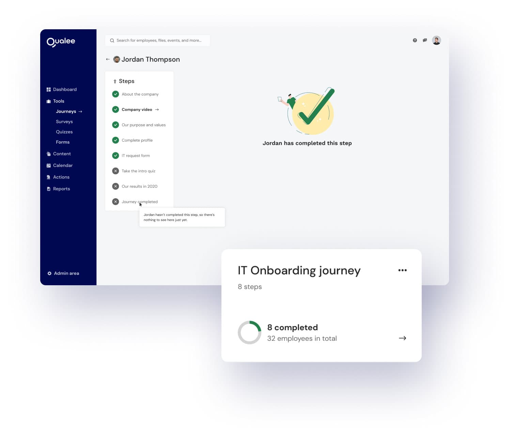
Task: Click the X icon for Our results in 2020
Action: (x=115, y=186)
